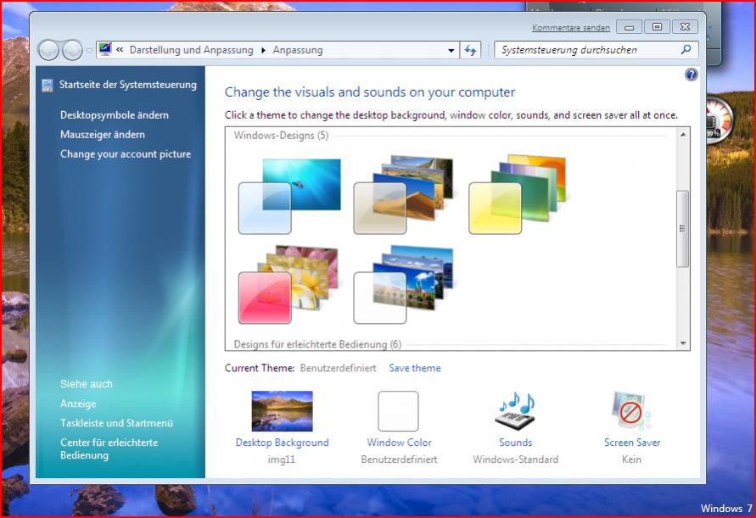
Task: Open the address bar history dropdown
Action: 451,50
